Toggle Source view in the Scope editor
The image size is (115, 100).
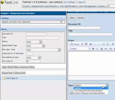click(x=75, y=44)
